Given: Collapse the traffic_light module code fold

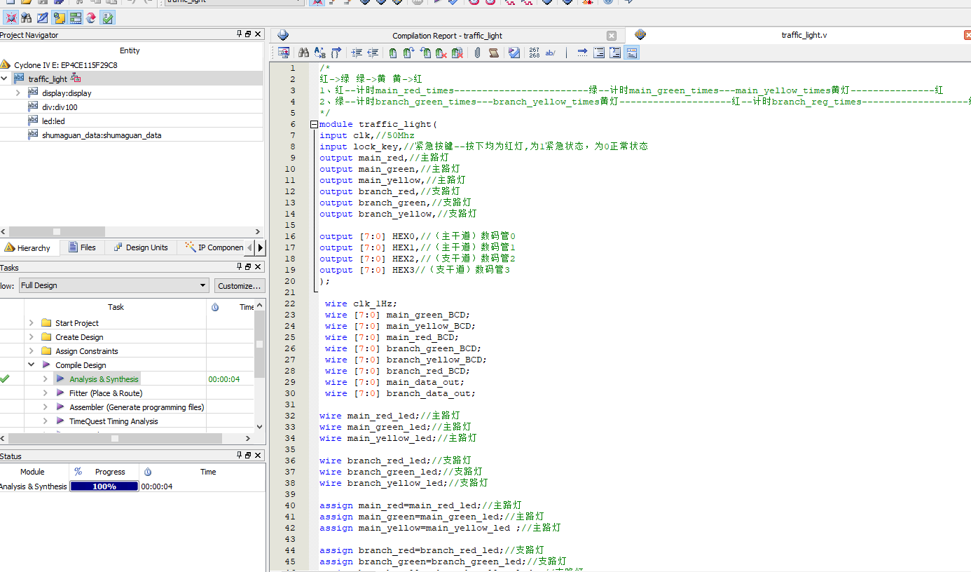Looking at the screenshot, I should tap(314, 124).
